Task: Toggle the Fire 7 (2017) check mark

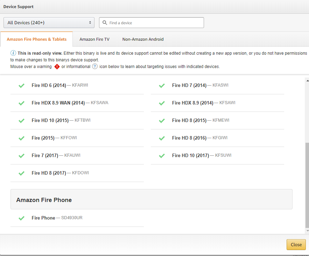Action: (21, 156)
